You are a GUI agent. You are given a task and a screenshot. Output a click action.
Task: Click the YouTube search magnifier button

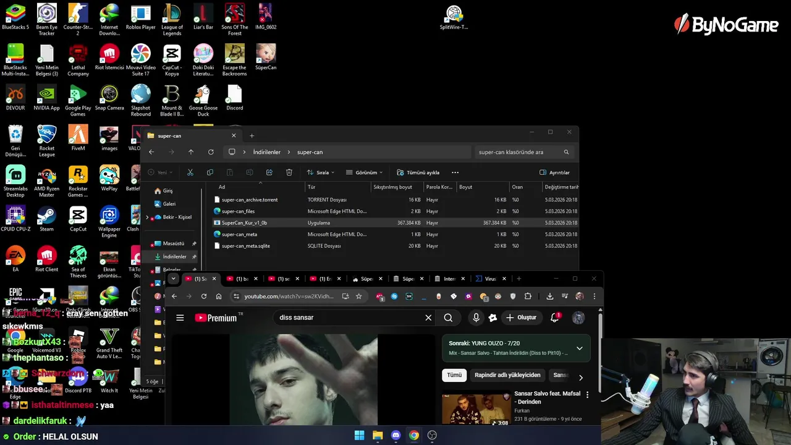tap(448, 318)
